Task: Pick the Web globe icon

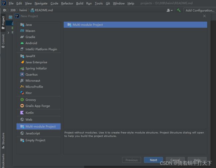Action: (22, 120)
